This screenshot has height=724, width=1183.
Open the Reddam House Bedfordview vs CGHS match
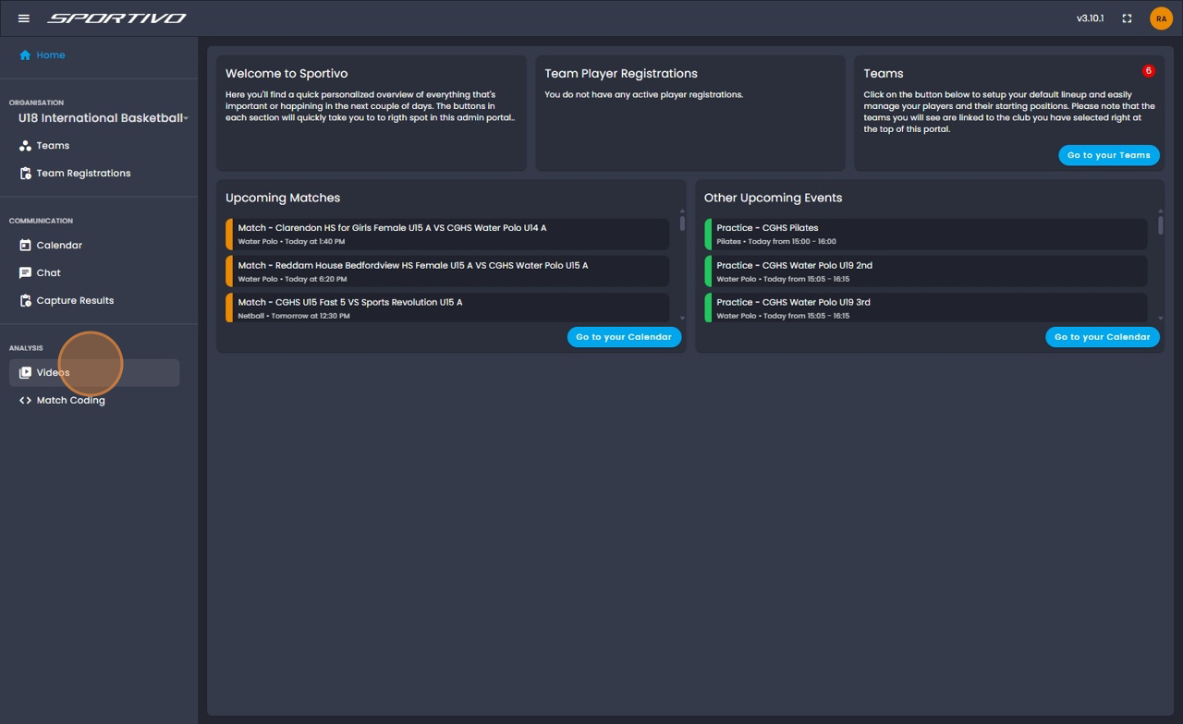coord(447,271)
